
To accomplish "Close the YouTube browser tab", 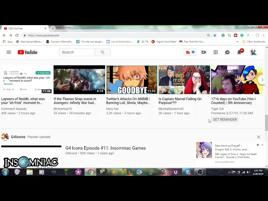I will point(46,28).
